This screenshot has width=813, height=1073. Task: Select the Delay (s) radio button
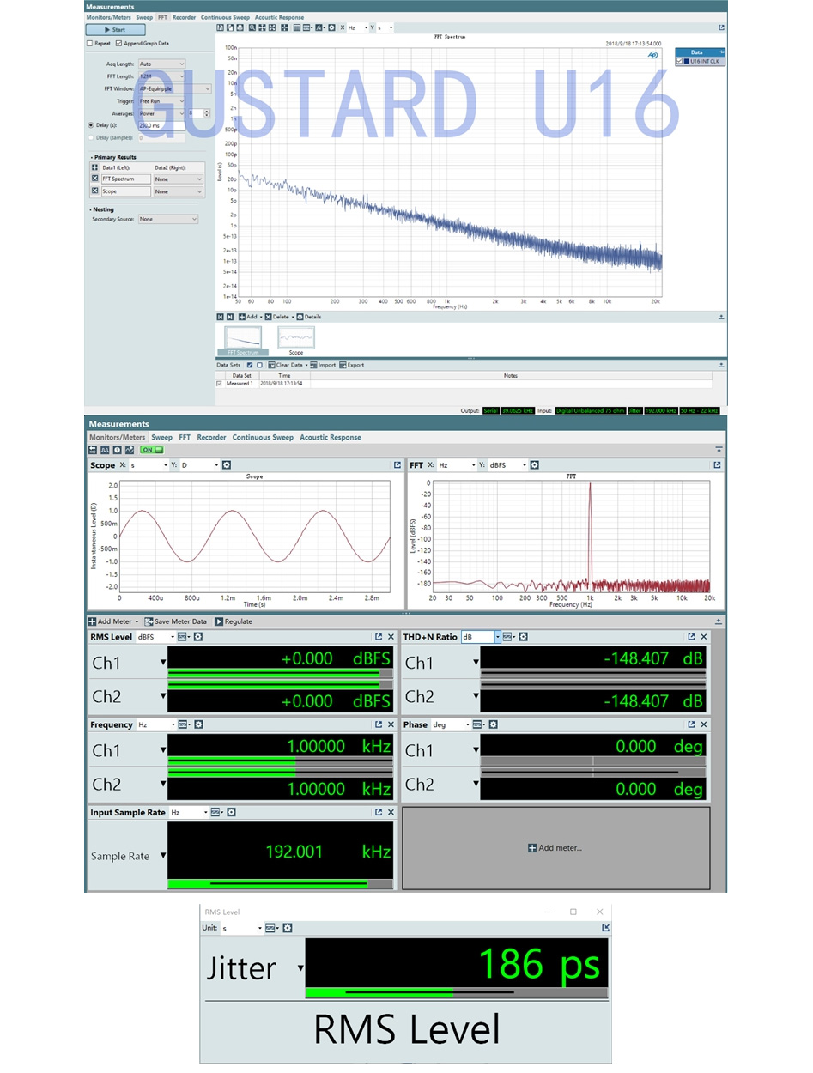tap(91, 125)
